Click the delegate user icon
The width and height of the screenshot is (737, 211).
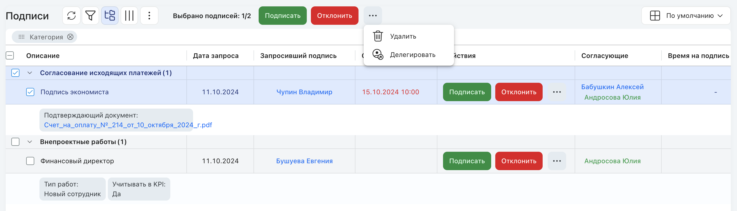378,54
